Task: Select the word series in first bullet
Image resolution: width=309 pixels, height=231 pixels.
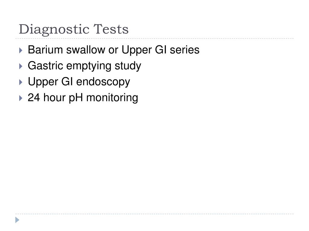Action: pos(185,50)
